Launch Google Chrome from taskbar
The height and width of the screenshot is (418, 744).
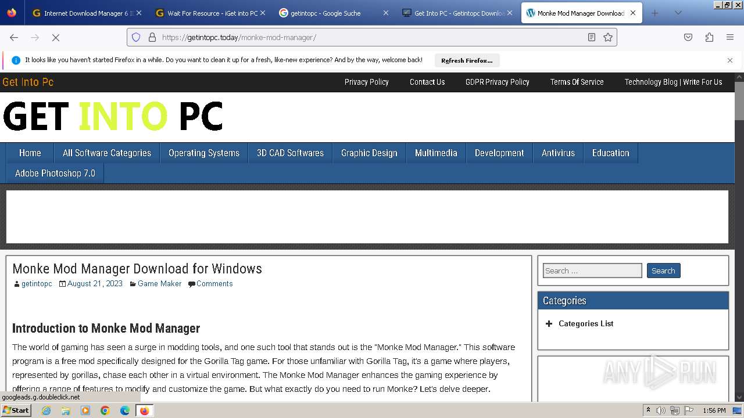point(105,410)
